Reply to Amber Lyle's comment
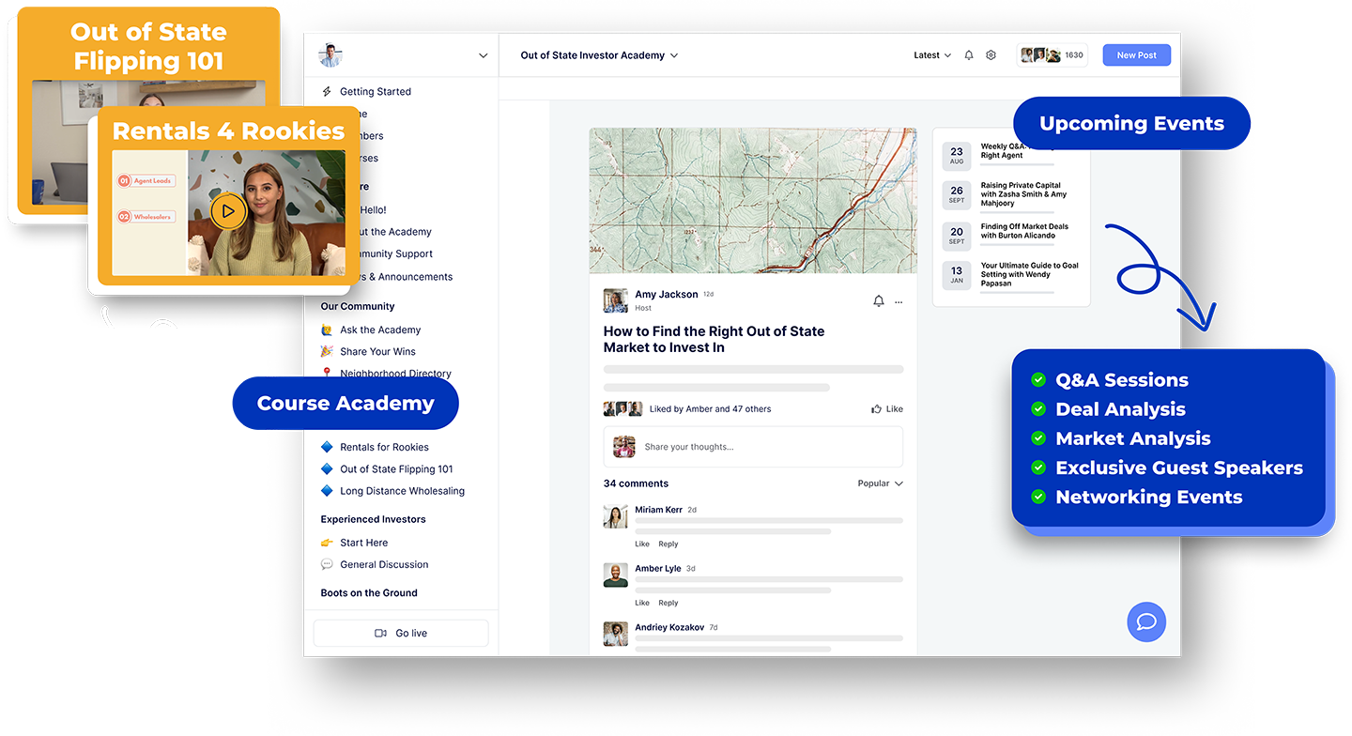Image resolution: width=1352 pixels, height=736 pixels. tap(668, 603)
